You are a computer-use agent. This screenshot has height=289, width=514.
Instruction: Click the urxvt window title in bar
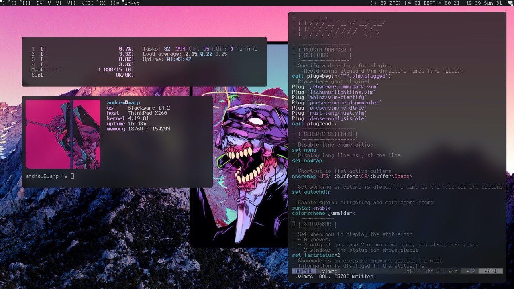(132, 3)
